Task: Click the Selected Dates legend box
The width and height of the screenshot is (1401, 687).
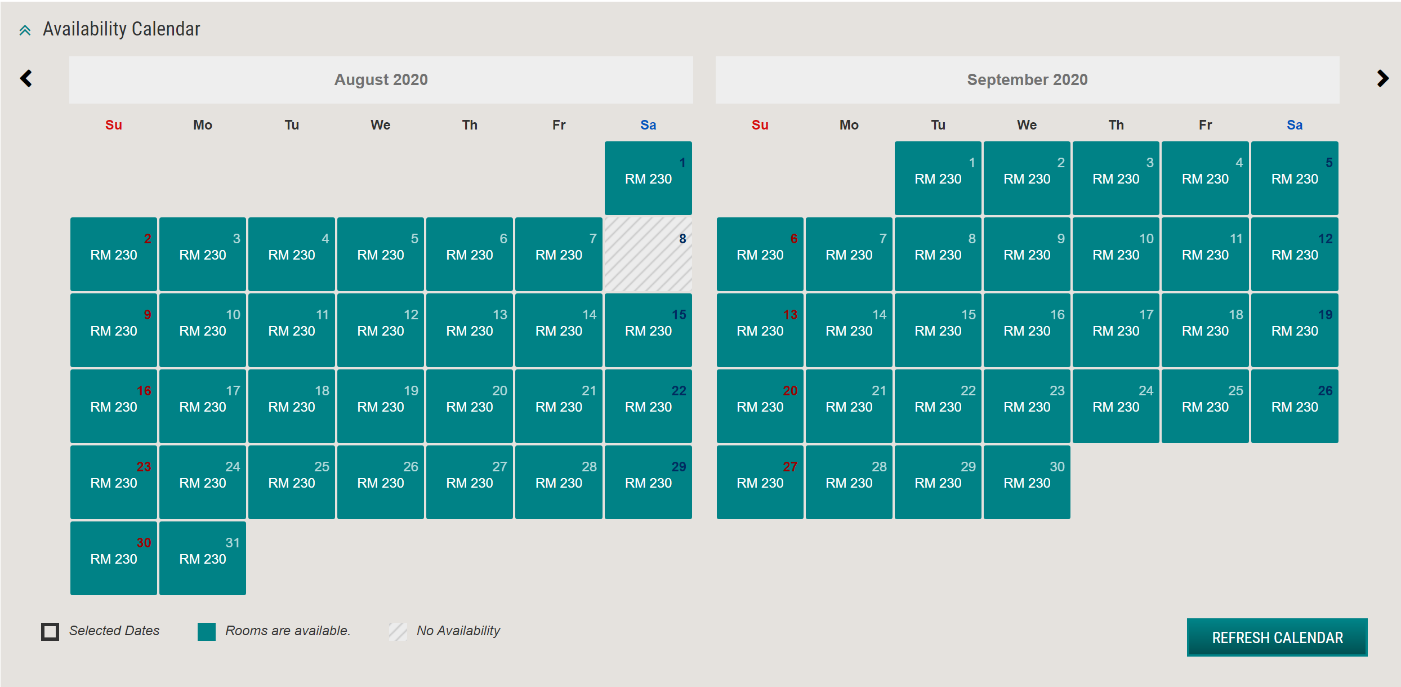Action: tap(50, 631)
